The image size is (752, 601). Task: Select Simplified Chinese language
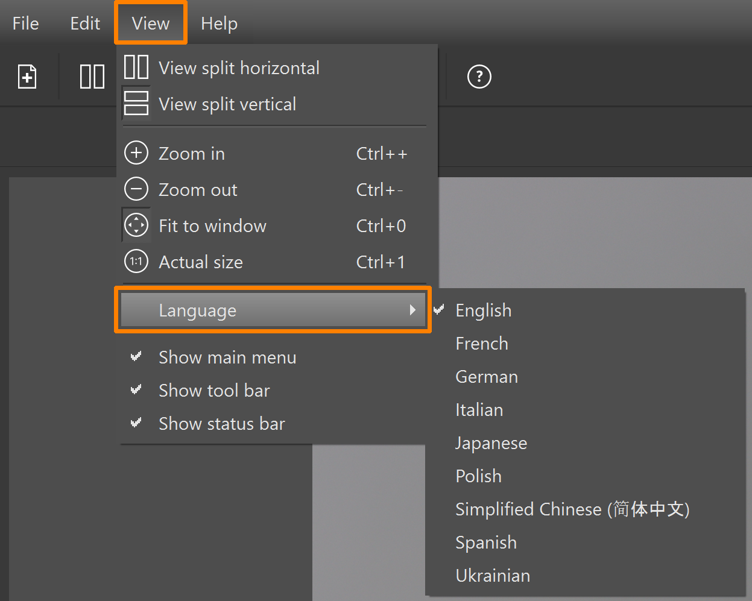(x=572, y=509)
